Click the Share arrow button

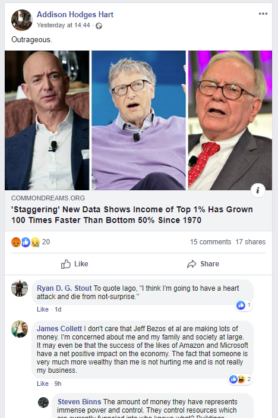pyautogui.click(x=203, y=264)
